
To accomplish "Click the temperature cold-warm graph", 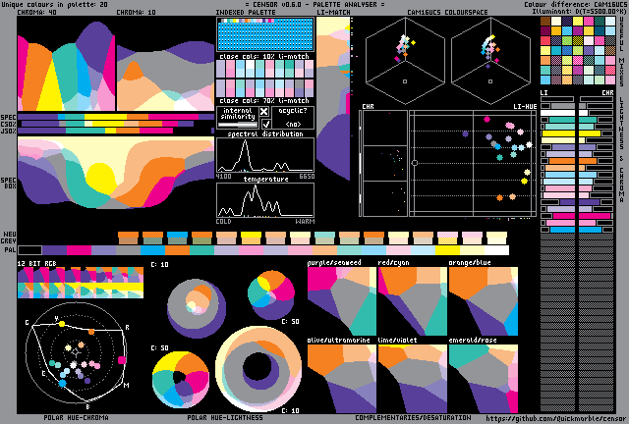I will tap(265, 200).
